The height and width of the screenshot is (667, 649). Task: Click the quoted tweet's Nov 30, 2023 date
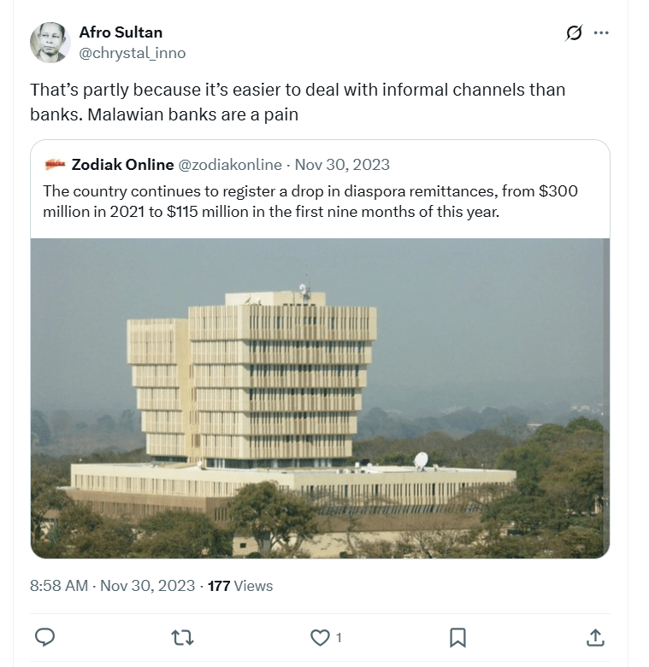click(342, 164)
